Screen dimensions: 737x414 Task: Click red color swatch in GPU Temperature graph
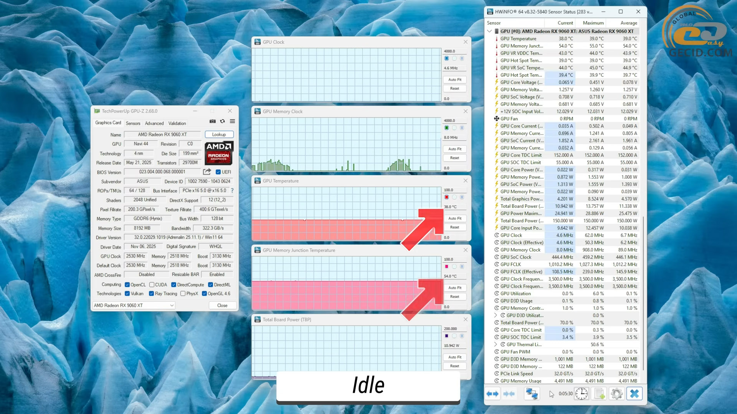446,197
